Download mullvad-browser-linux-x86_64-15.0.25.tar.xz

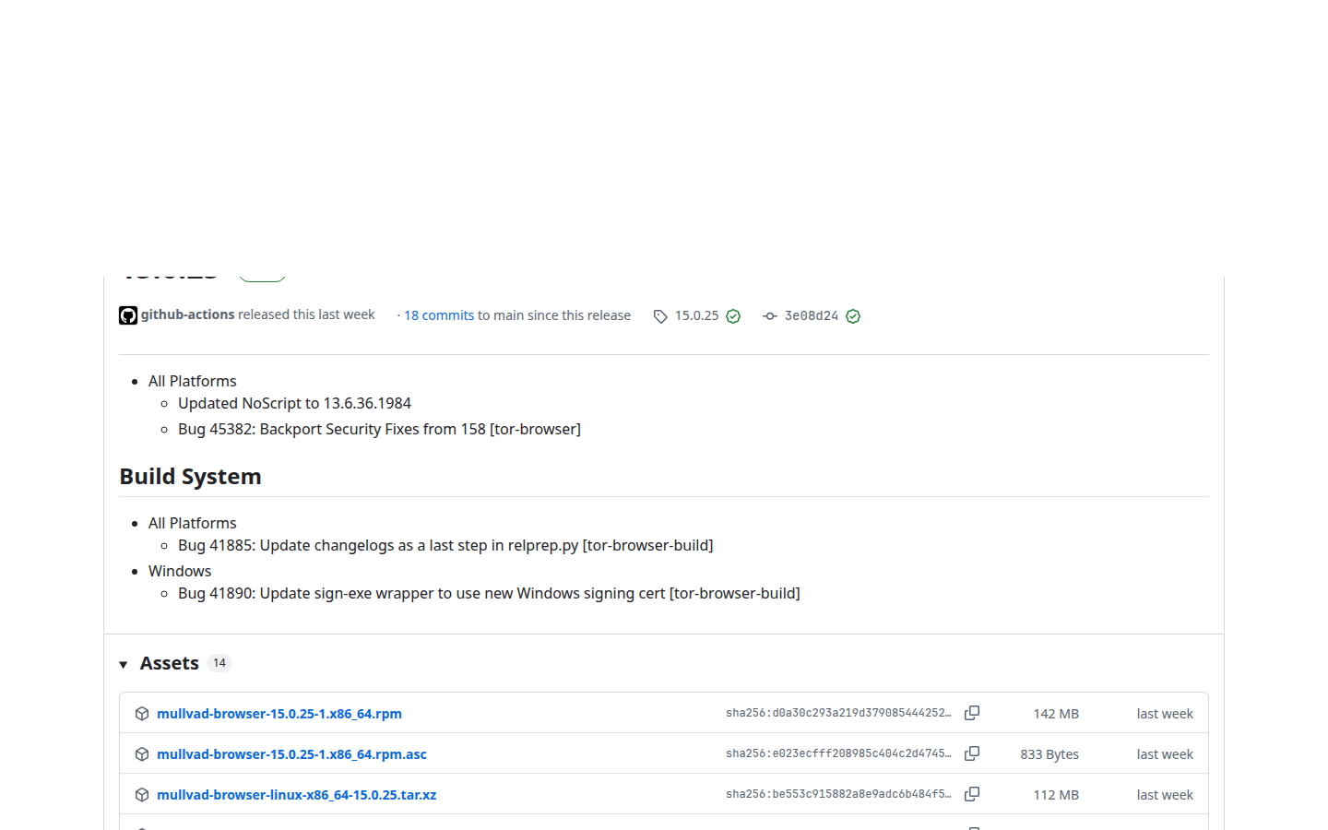click(297, 795)
